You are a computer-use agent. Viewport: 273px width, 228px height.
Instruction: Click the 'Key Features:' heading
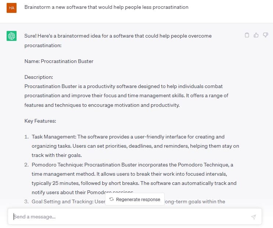(x=40, y=121)
